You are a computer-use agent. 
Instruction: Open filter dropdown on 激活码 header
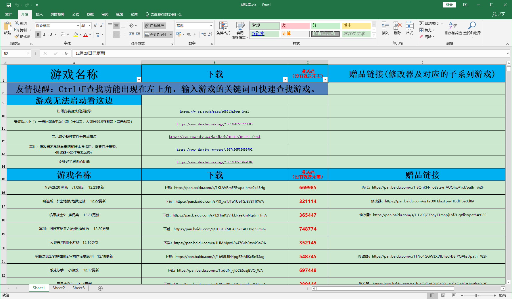tap(325, 80)
